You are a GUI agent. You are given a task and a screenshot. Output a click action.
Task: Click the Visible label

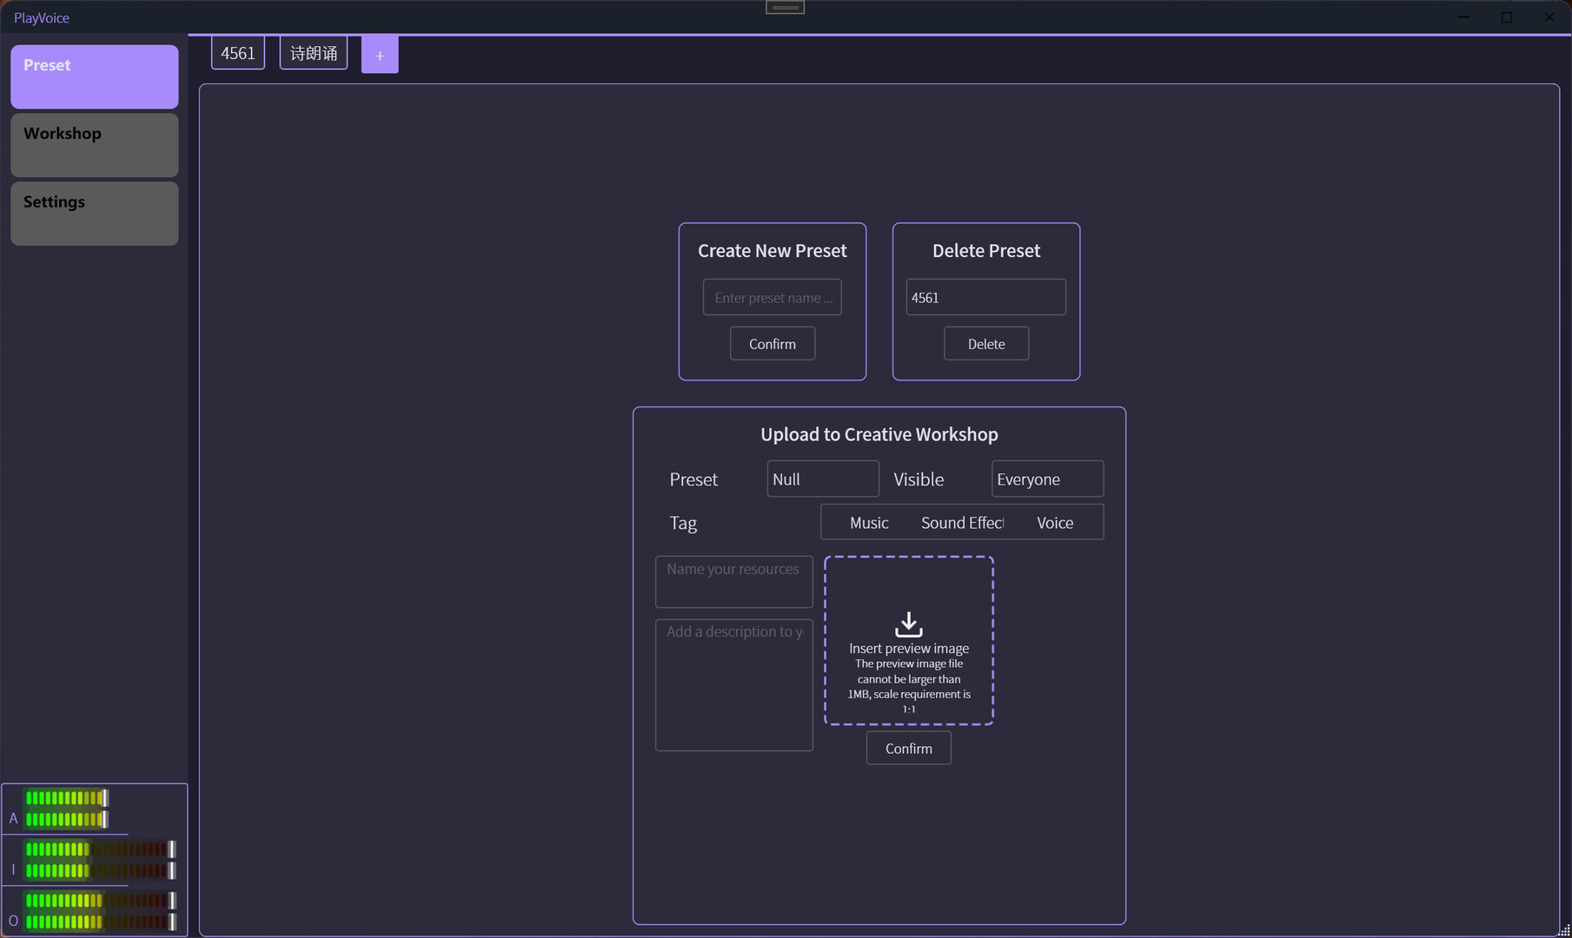(x=919, y=479)
